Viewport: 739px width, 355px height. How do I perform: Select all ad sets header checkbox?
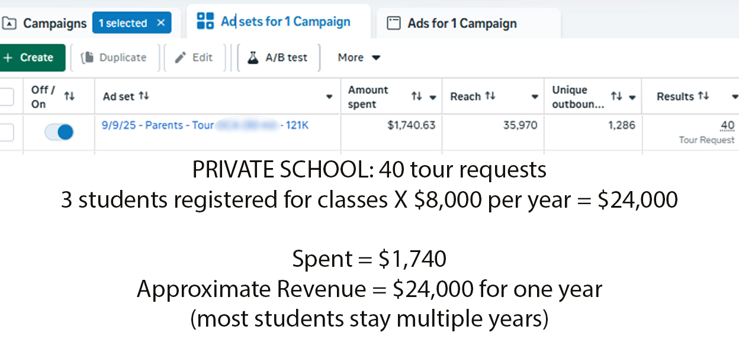[6, 96]
